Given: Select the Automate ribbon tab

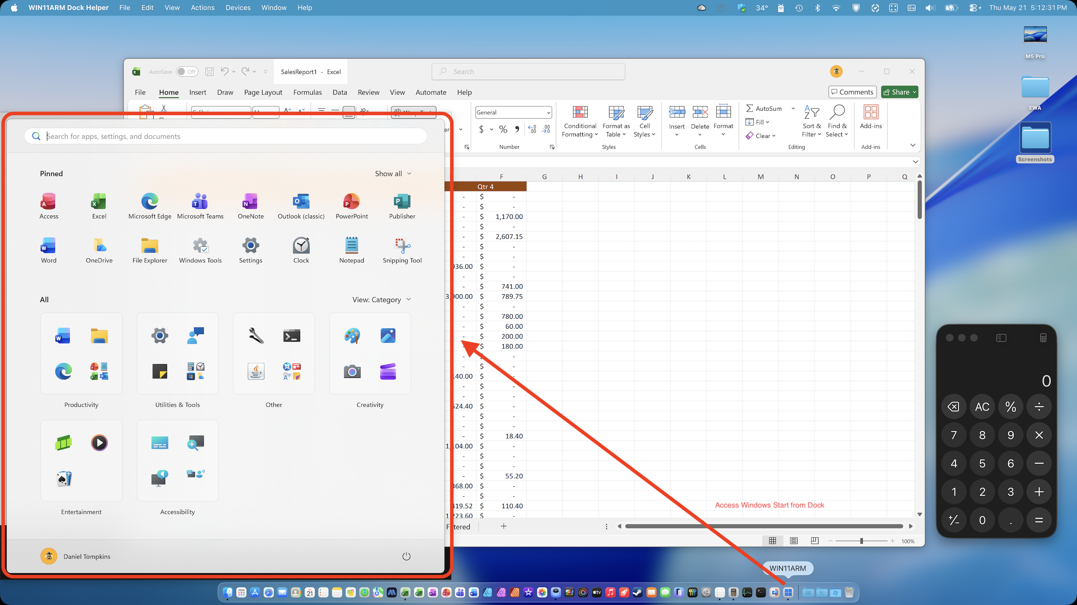Looking at the screenshot, I should [431, 92].
